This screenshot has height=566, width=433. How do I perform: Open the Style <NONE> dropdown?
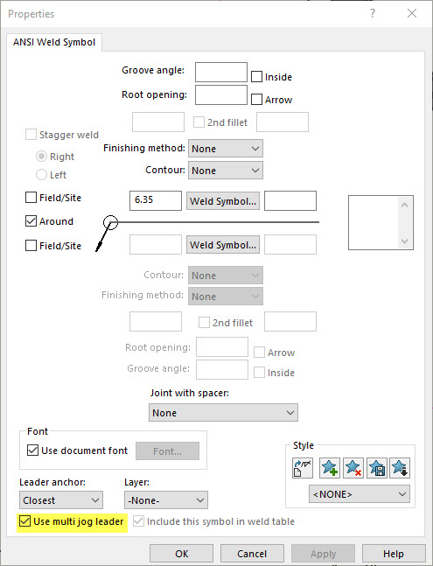click(360, 494)
